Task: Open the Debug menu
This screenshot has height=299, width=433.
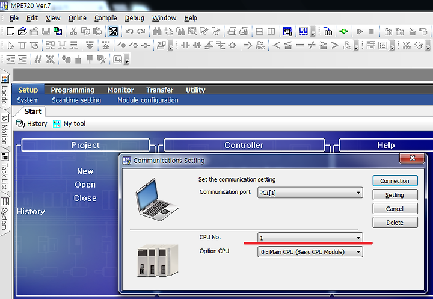Action: 135,18
